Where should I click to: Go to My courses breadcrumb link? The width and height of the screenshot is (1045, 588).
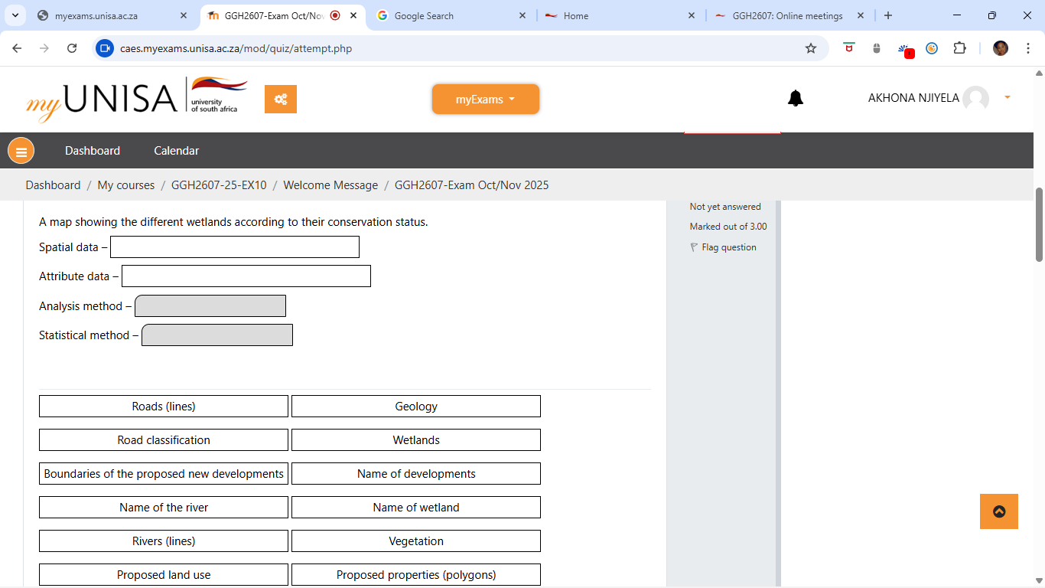point(125,185)
